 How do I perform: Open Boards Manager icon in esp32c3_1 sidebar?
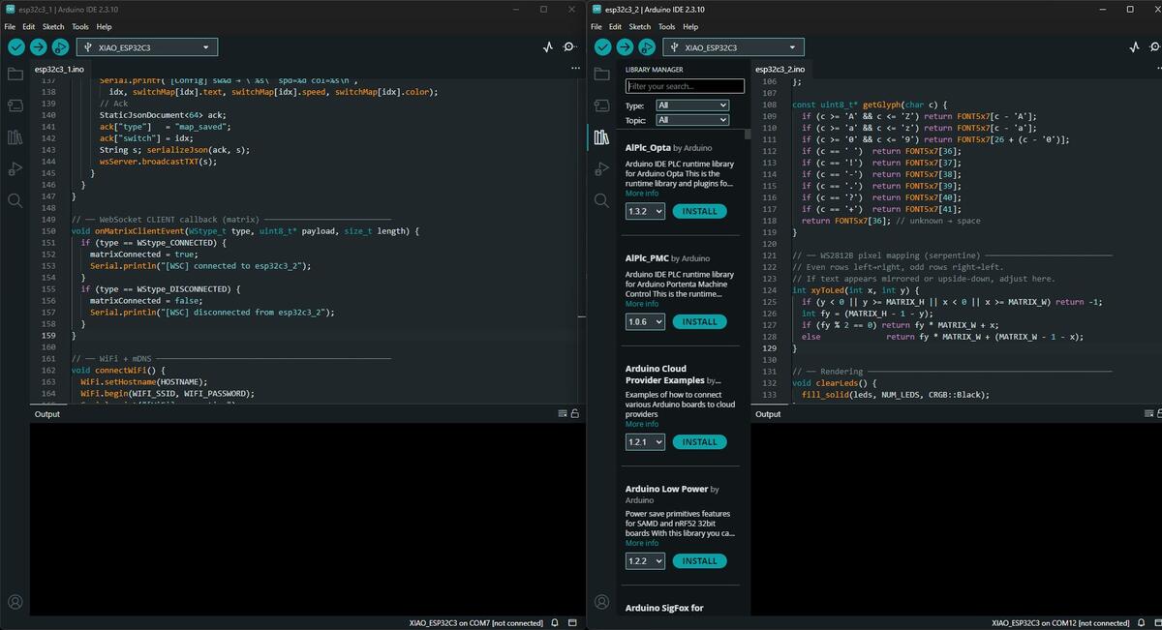click(x=15, y=105)
